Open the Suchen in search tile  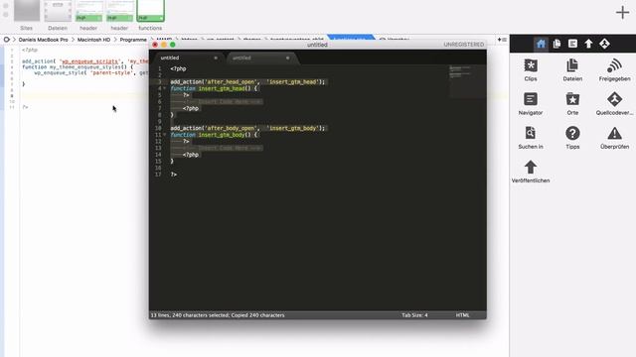pos(531,138)
